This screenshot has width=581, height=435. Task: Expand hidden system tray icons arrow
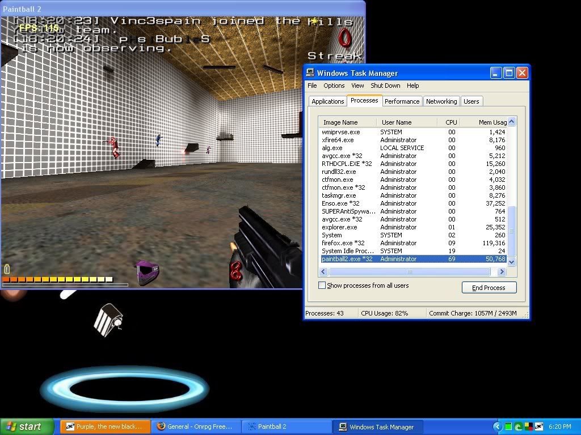pos(498,427)
